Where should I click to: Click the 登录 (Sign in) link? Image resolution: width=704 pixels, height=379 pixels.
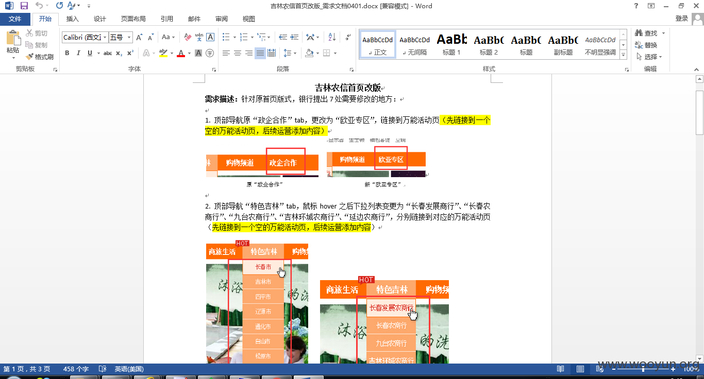(681, 19)
